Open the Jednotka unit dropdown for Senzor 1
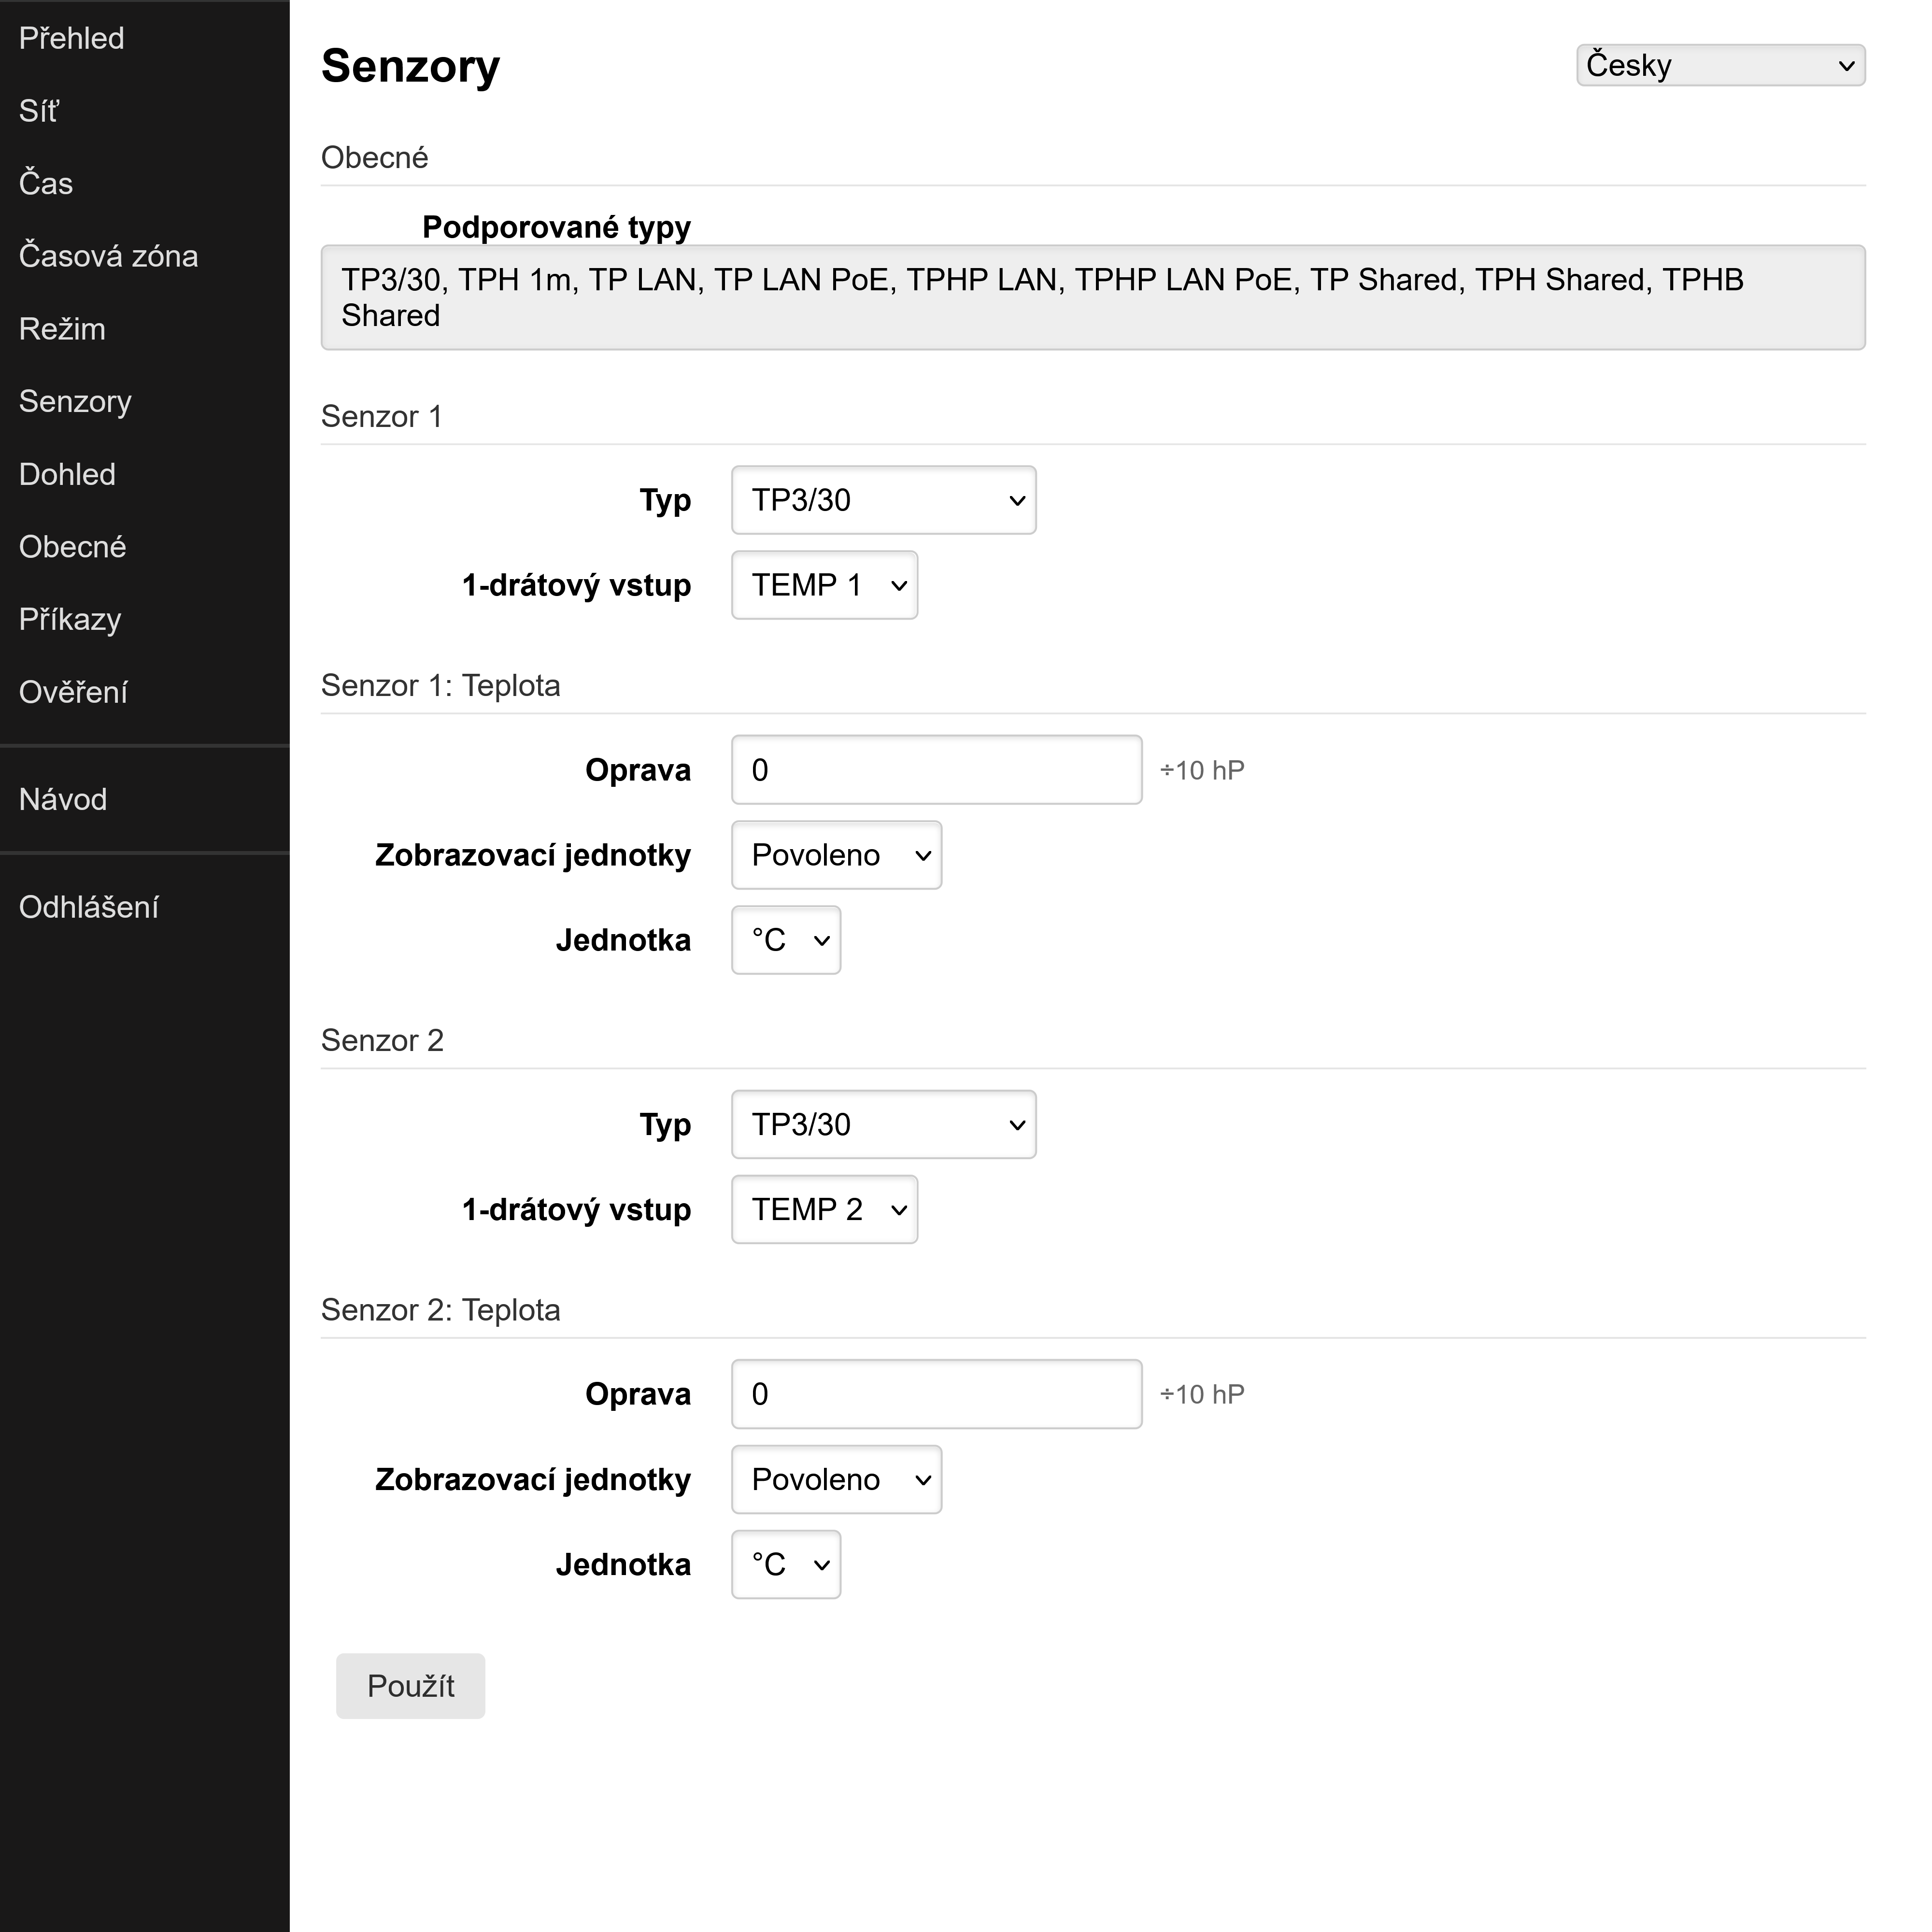 click(786, 940)
